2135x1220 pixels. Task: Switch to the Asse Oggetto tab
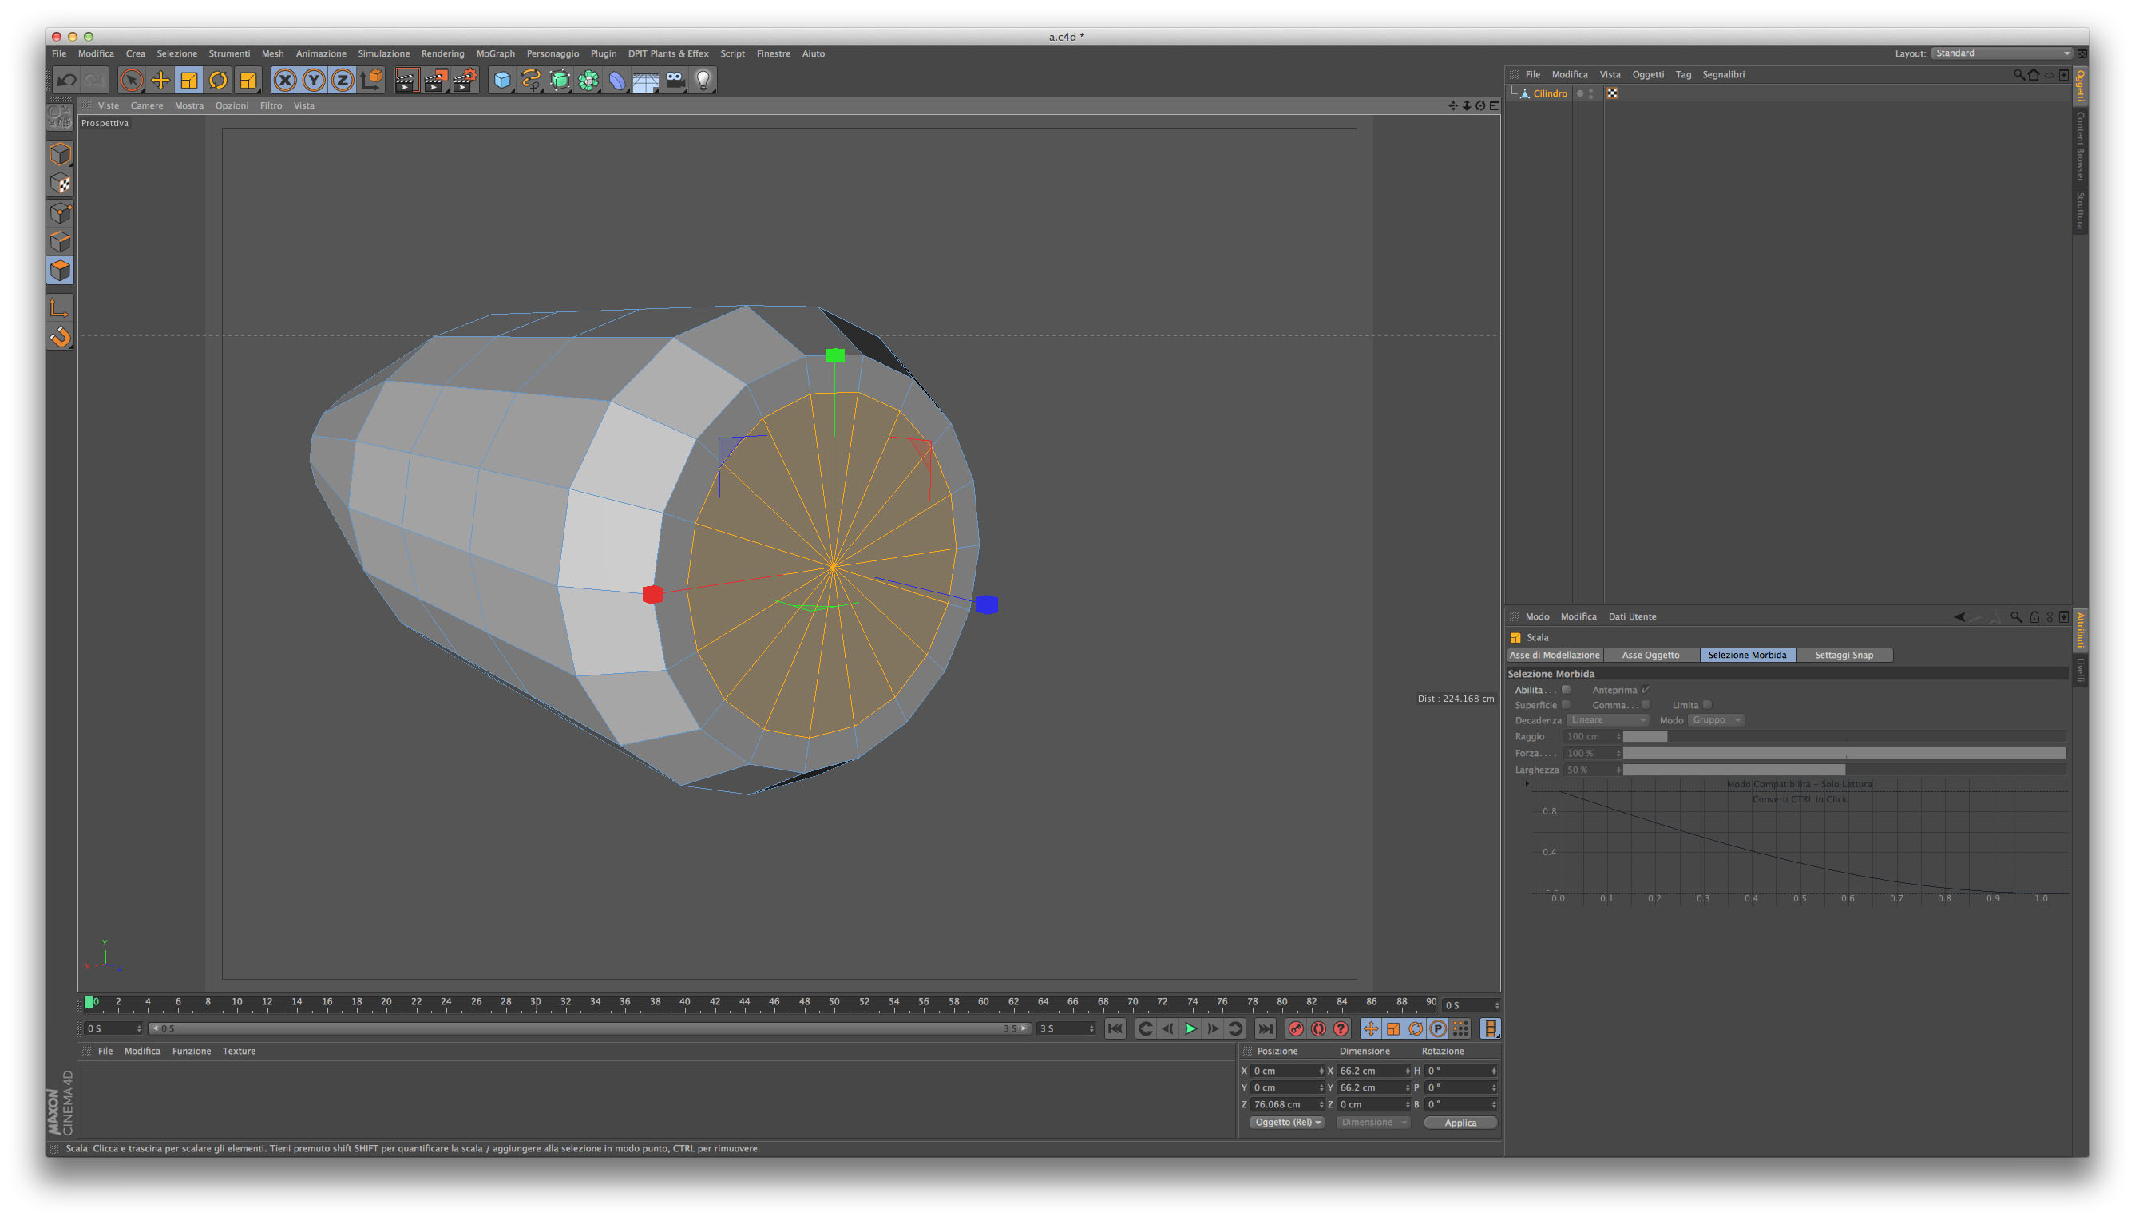tap(1650, 656)
